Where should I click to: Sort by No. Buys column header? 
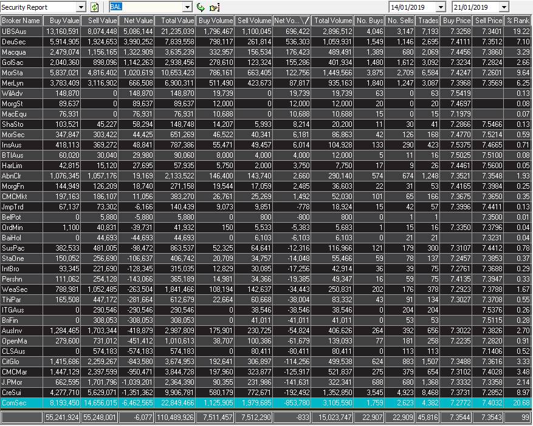(x=369, y=21)
